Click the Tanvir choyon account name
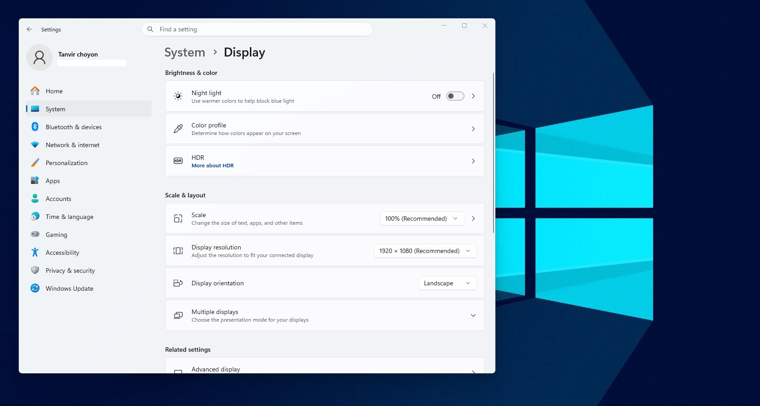 point(78,54)
